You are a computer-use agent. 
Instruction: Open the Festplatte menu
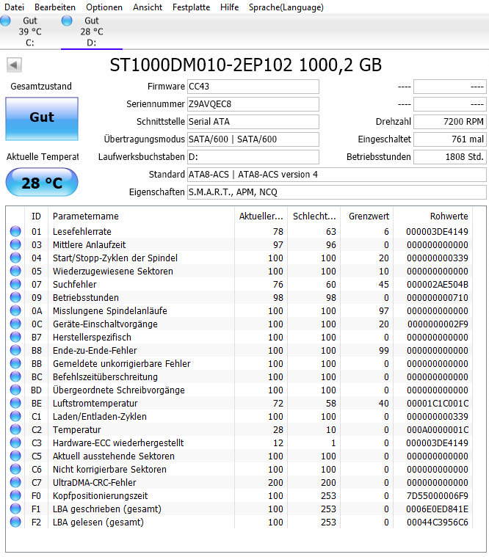[191, 7]
